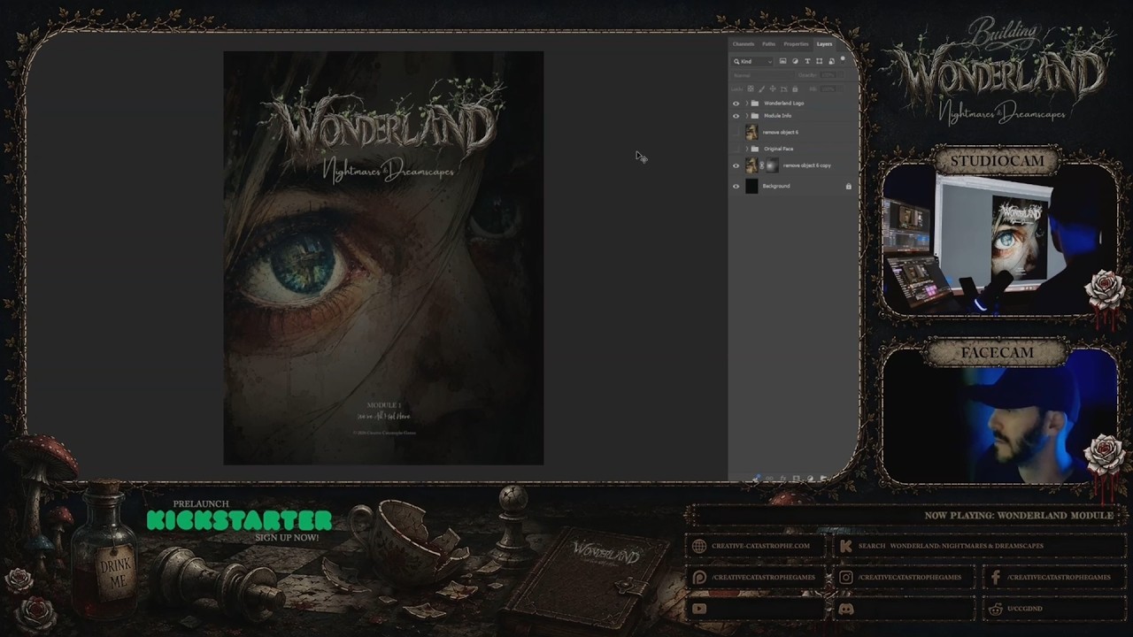Screen dimensions: 1133x637
Task: Click Original Face group folder icon
Action: [x=755, y=149]
